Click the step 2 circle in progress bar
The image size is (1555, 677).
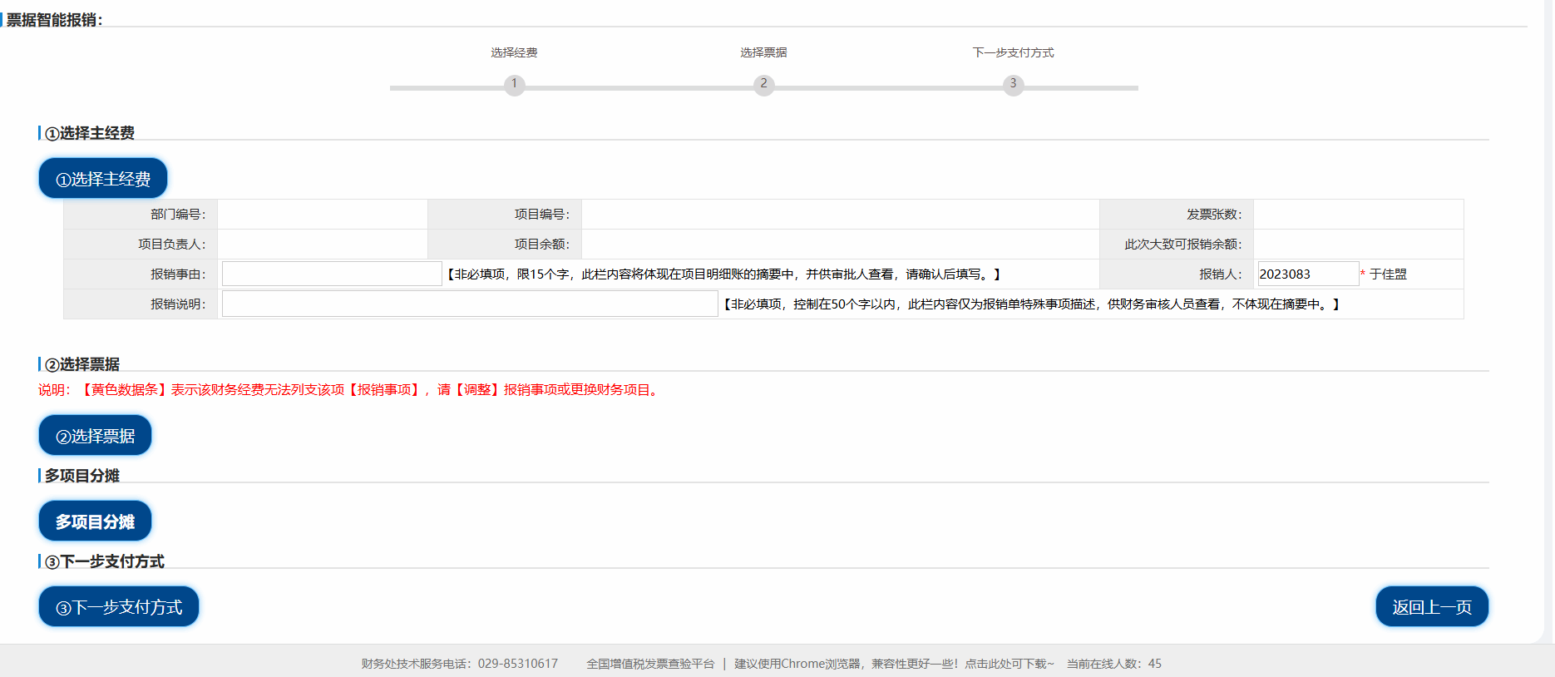coord(763,84)
